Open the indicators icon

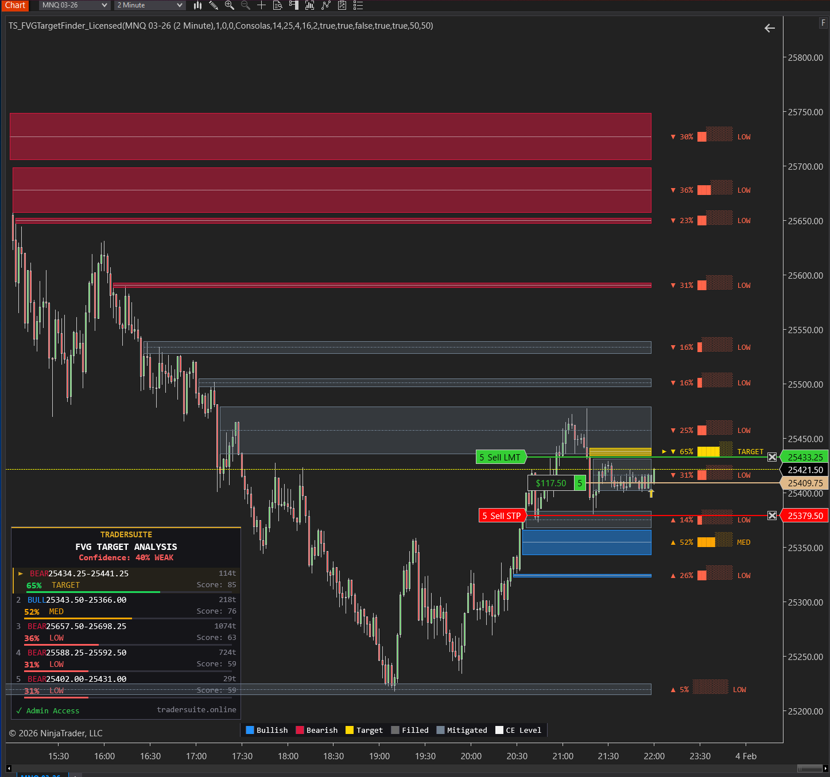(x=326, y=5)
